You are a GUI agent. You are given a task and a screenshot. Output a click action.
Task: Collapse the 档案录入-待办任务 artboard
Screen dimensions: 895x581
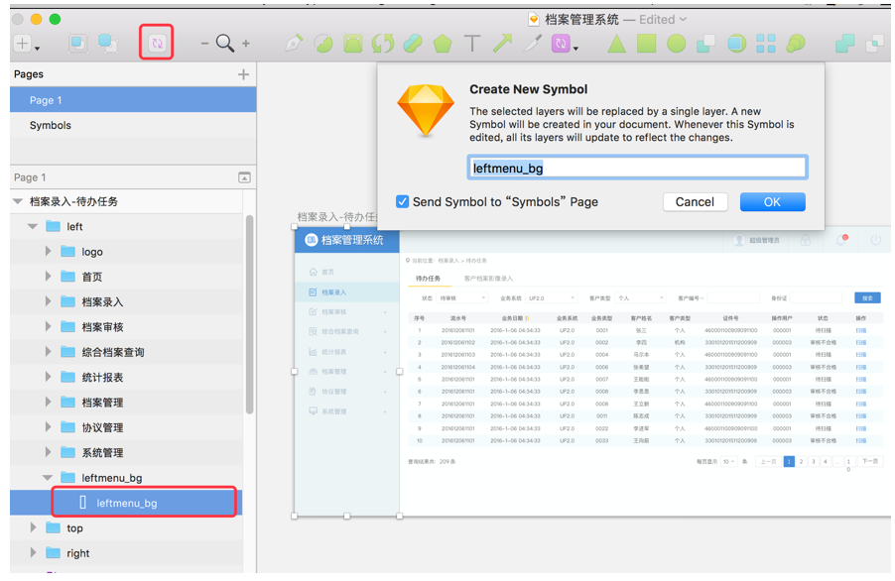(18, 201)
